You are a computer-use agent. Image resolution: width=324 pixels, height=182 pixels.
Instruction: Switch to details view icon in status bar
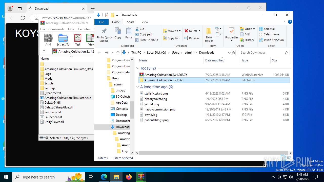pos(284,158)
